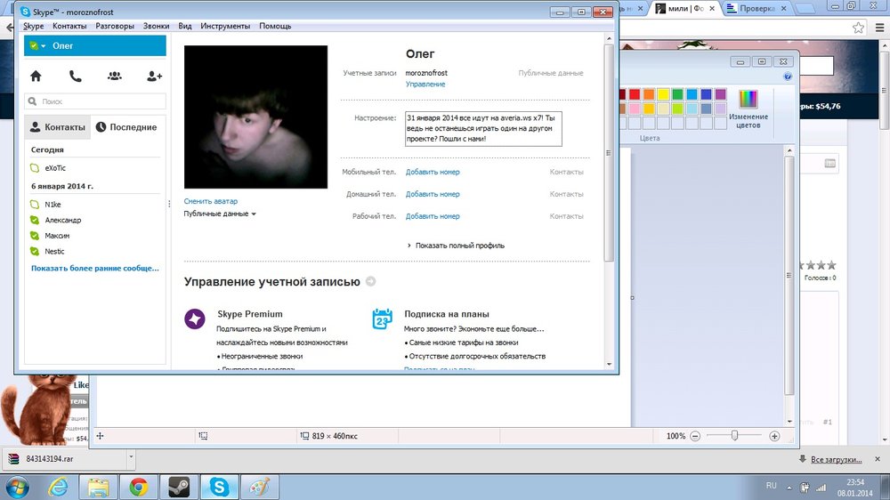Click the Поиск search field in Skype
Viewport: 890px width, 500px height.
click(x=94, y=102)
